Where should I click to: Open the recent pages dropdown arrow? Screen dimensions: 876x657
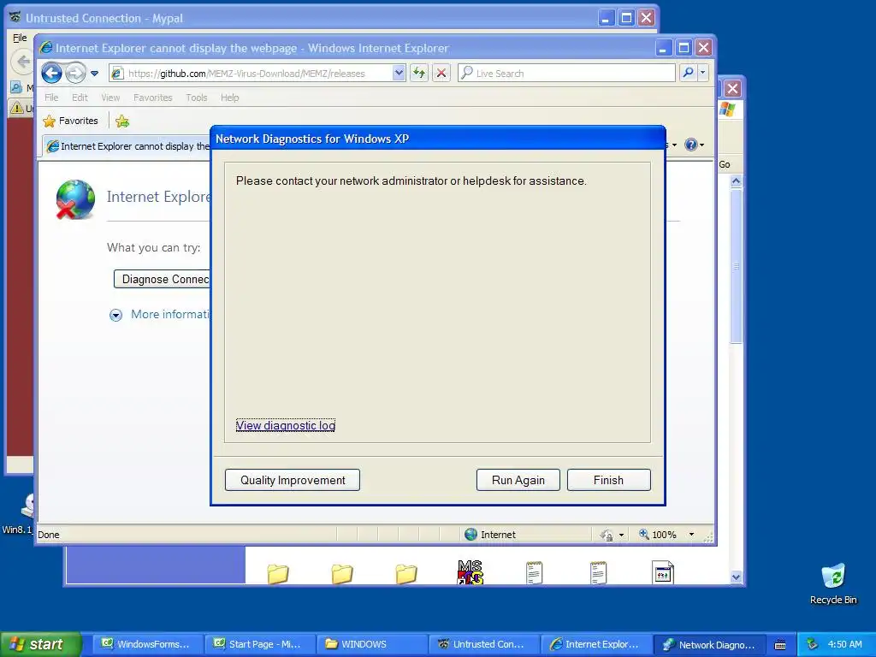coord(94,74)
